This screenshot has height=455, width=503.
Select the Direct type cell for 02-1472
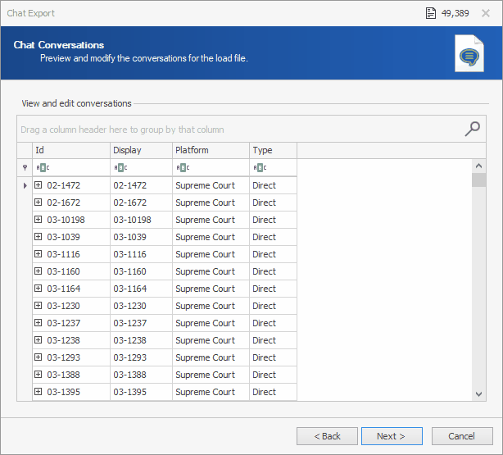273,185
